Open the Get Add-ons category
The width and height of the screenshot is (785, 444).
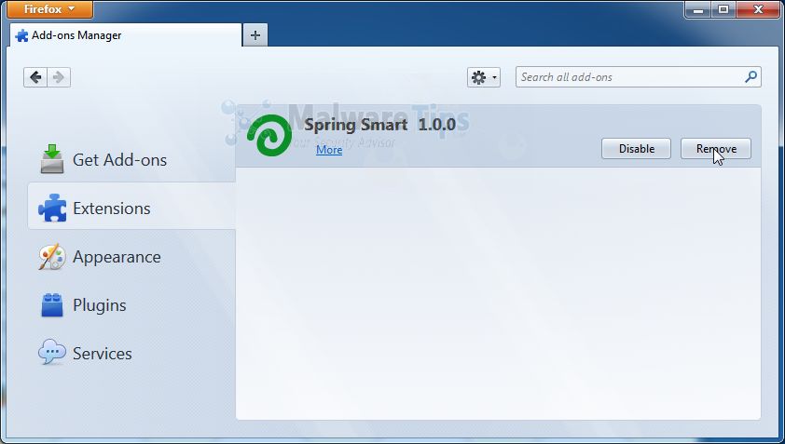[131, 160]
